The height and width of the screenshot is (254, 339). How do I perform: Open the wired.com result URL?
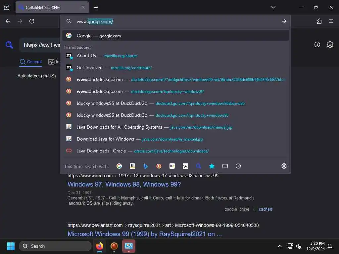click(143, 176)
